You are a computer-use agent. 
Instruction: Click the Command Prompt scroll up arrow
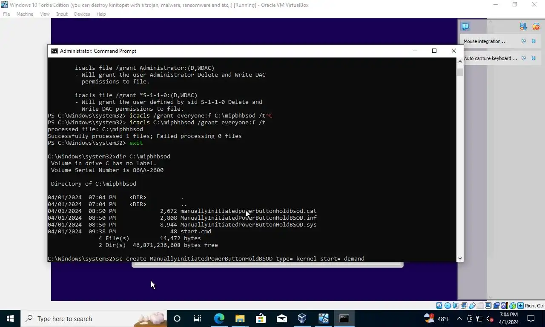(x=460, y=61)
